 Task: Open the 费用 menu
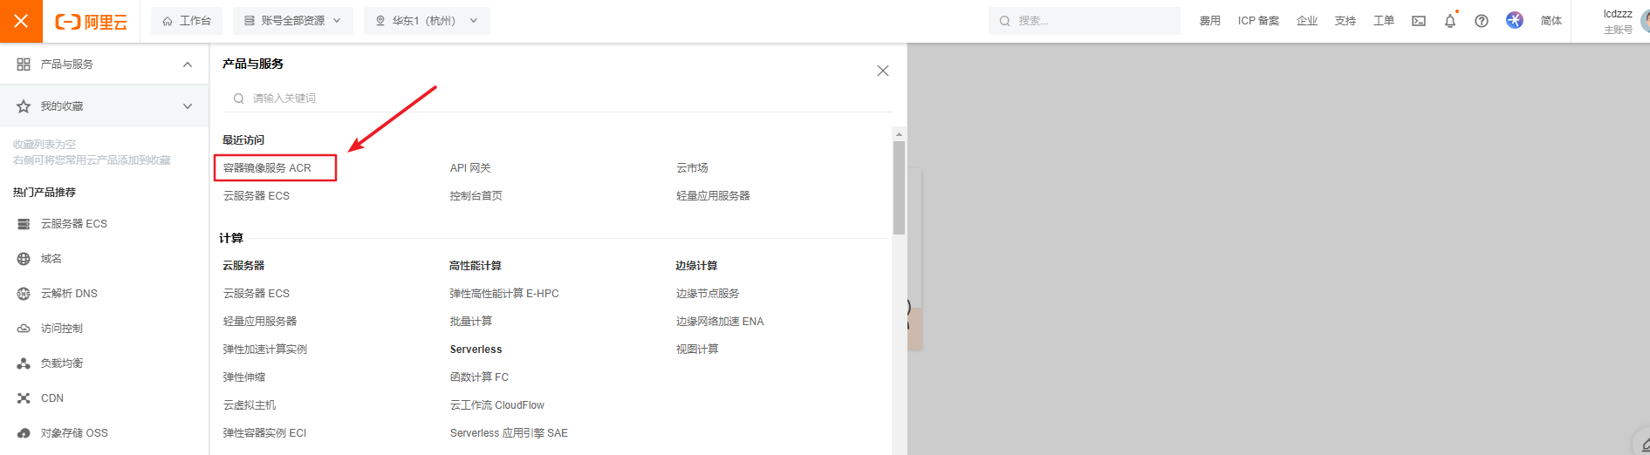(x=1209, y=21)
